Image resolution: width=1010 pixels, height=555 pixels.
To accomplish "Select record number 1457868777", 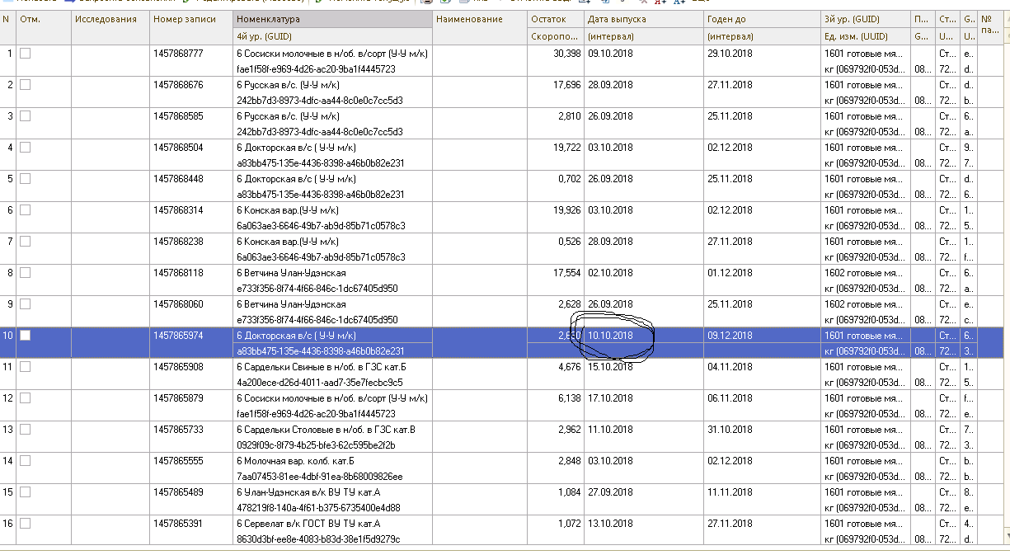I will click(x=178, y=54).
